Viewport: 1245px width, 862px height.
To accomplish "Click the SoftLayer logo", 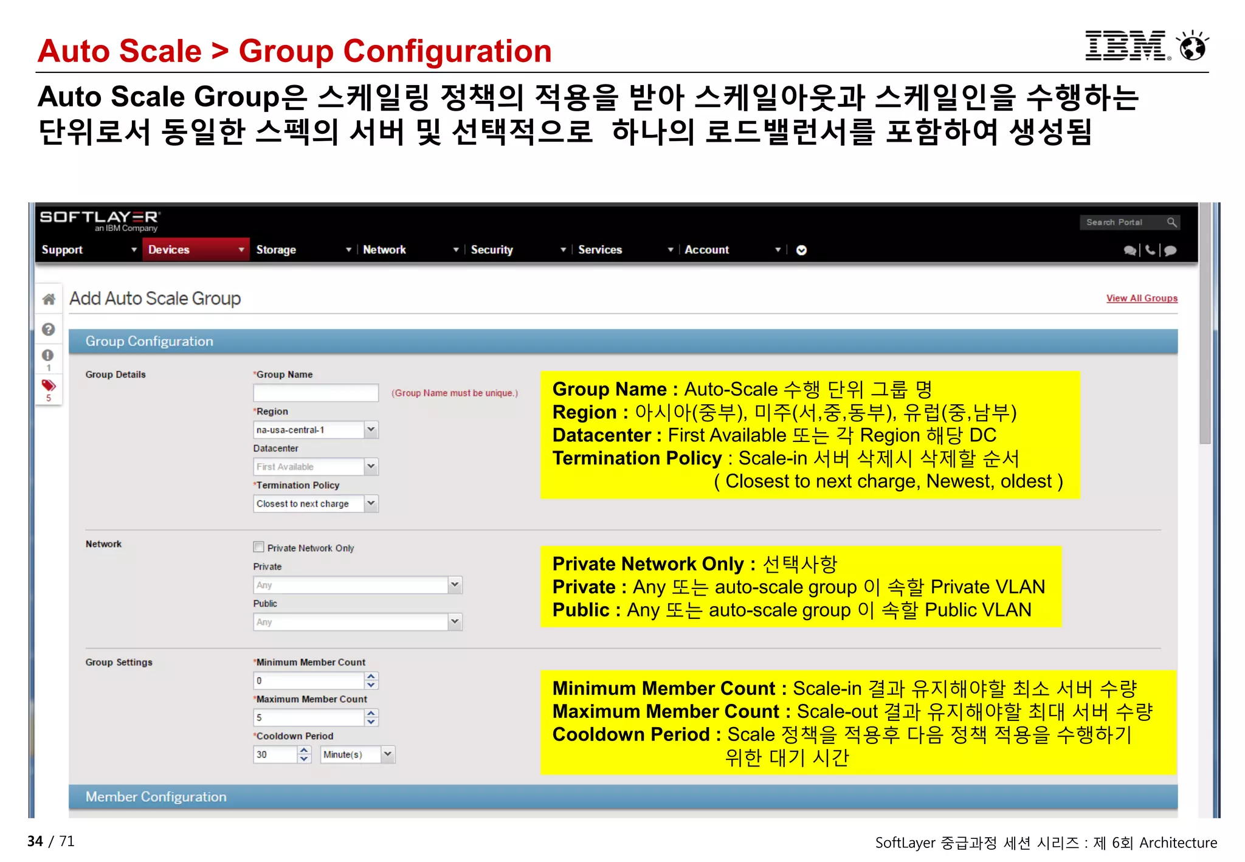I will point(100,221).
